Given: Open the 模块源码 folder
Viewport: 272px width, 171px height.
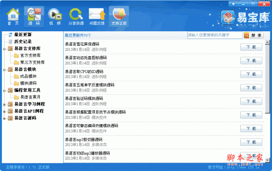Looking at the screenshot, I should coord(28,83).
